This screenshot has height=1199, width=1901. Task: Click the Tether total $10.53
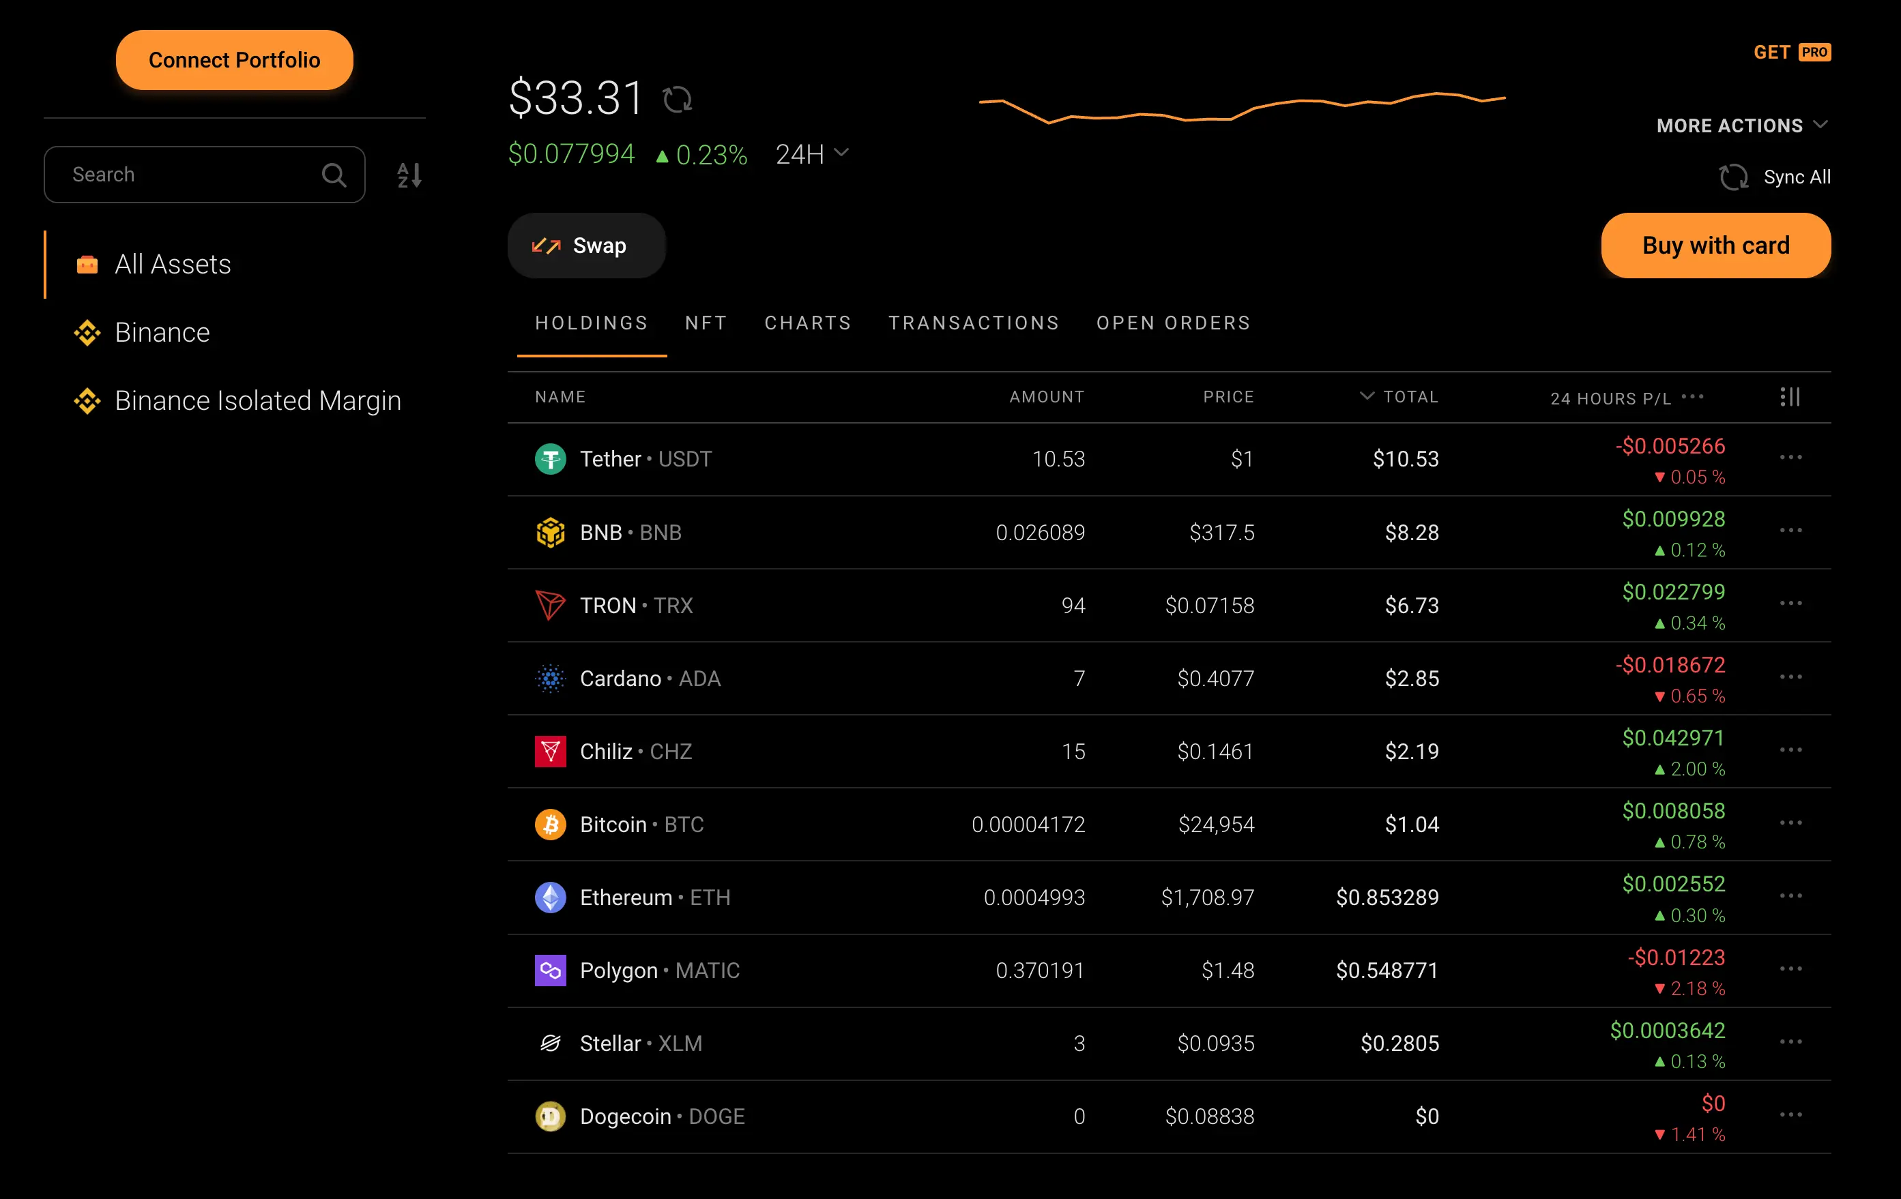(1405, 458)
